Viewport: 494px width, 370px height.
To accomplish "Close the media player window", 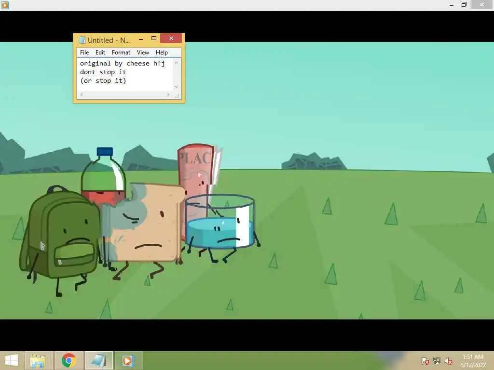I will tap(482, 4).
